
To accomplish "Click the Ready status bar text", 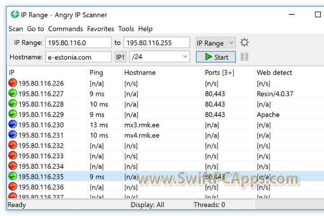I will [x=17, y=205].
